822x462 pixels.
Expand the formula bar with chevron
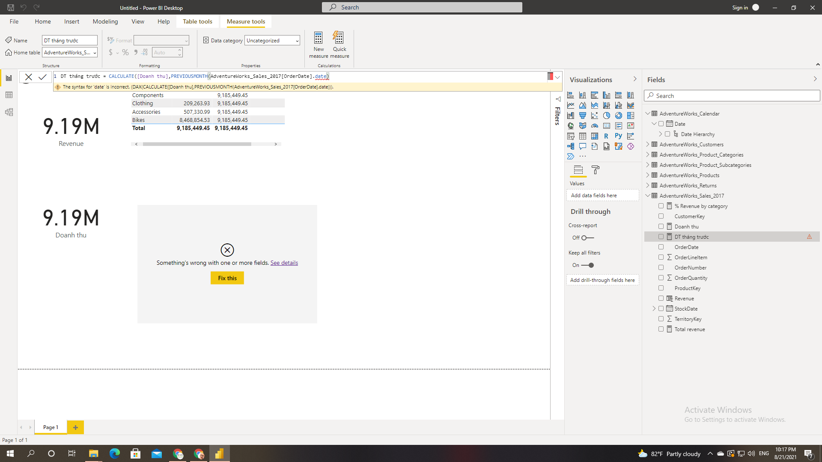557,77
